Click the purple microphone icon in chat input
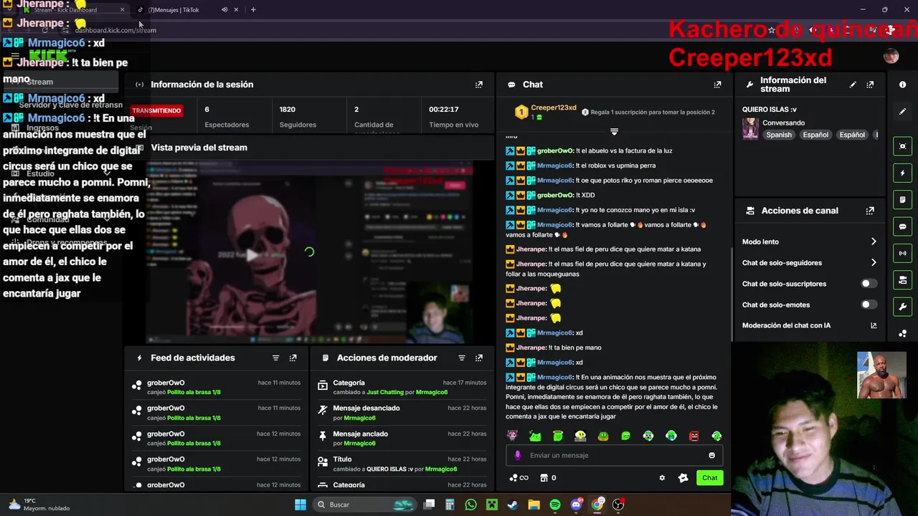This screenshot has height=516, width=918. [518, 455]
